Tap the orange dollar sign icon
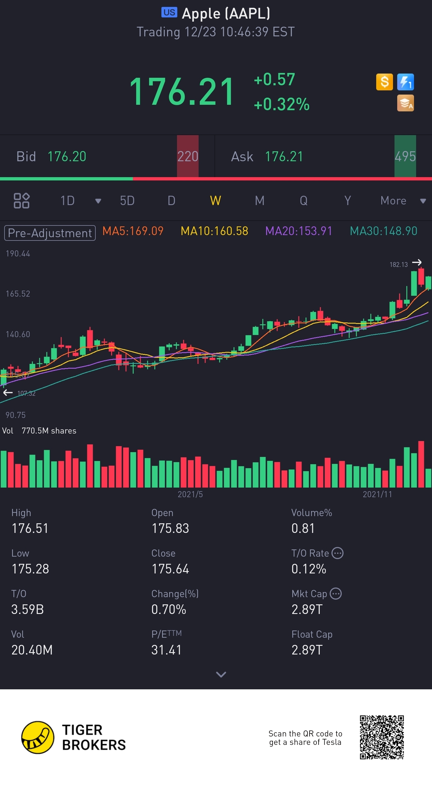Image resolution: width=432 pixels, height=786 pixels. pyautogui.click(x=384, y=82)
